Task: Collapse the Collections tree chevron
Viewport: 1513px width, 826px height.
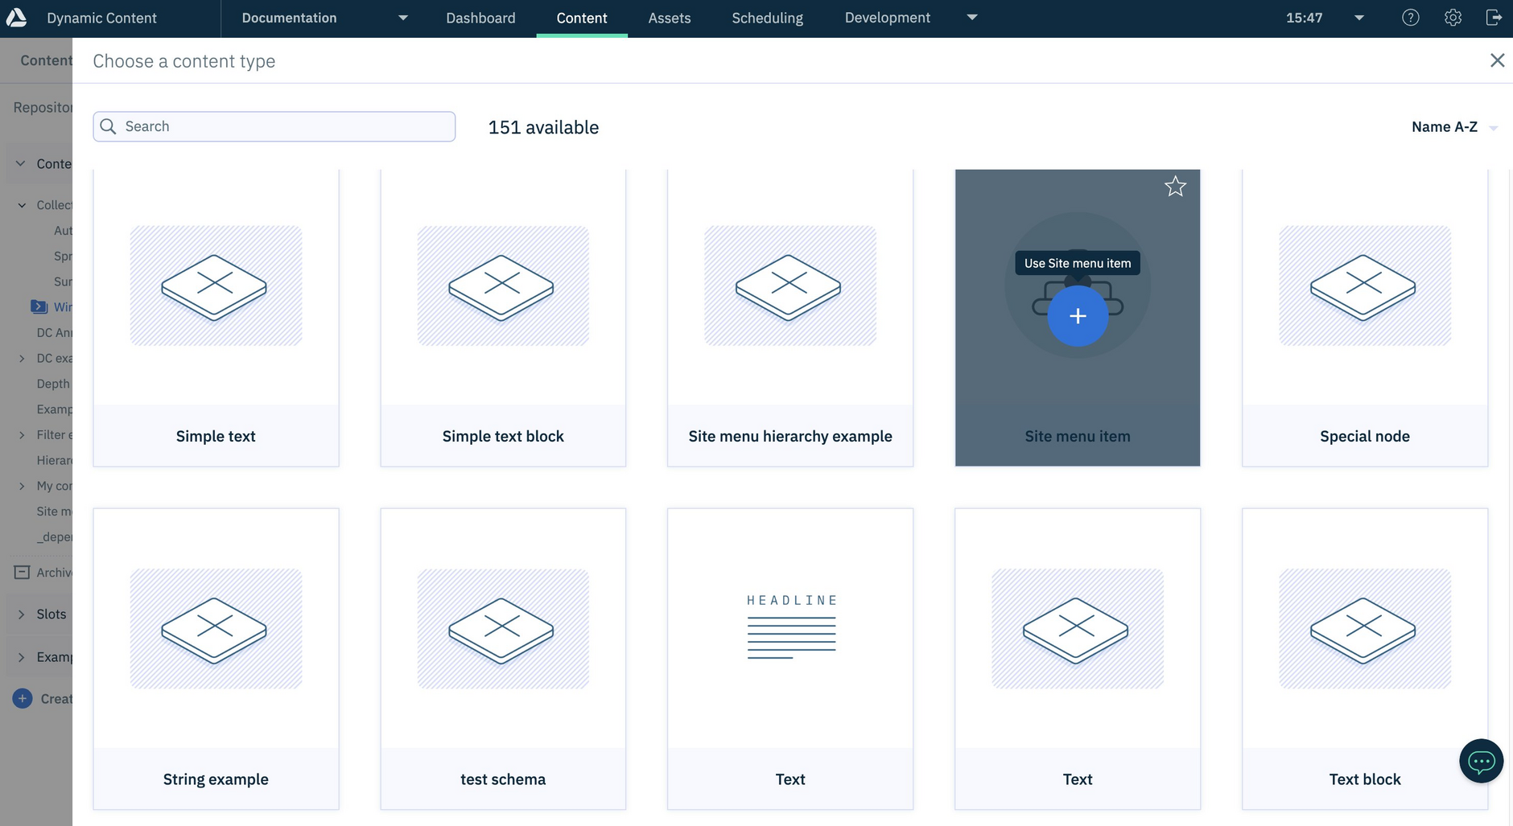Action: coord(22,205)
